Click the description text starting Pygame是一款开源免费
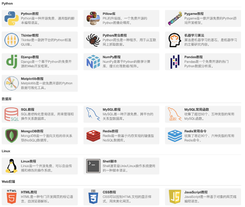 210,21
